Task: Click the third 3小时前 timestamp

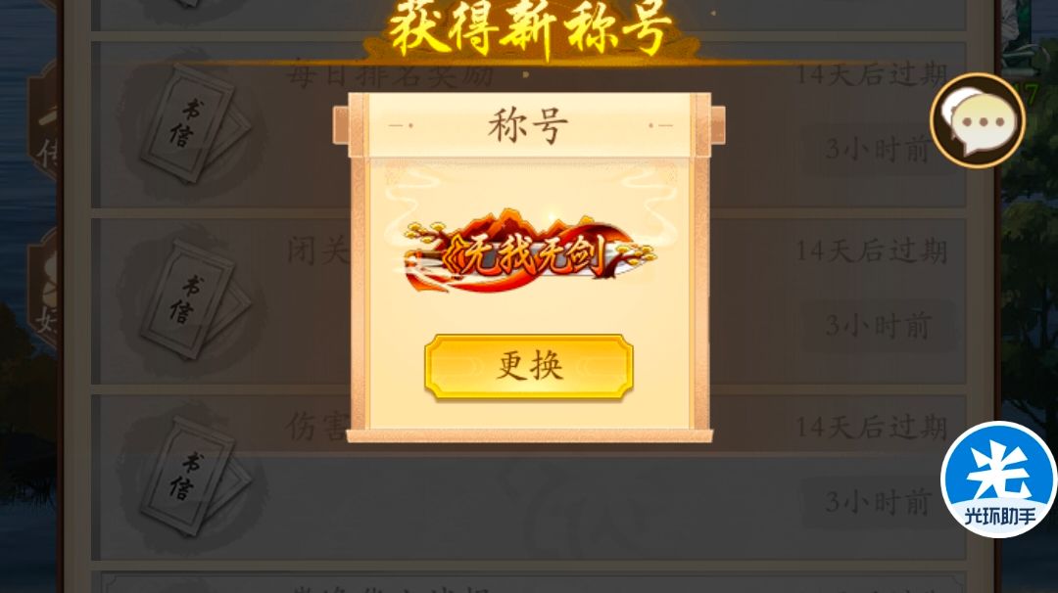Action: pyautogui.click(x=878, y=502)
